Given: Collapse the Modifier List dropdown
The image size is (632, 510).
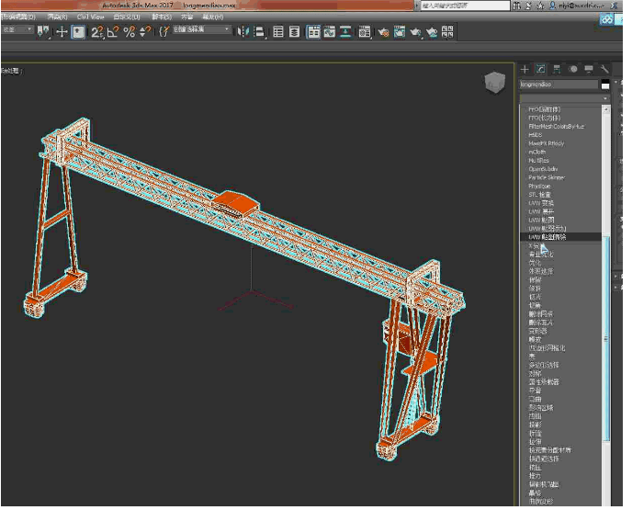Looking at the screenshot, I should [565, 98].
